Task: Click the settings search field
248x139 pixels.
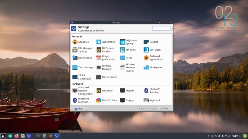Action: point(161,28)
